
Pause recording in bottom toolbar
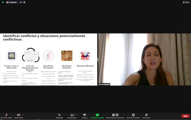[113, 115]
